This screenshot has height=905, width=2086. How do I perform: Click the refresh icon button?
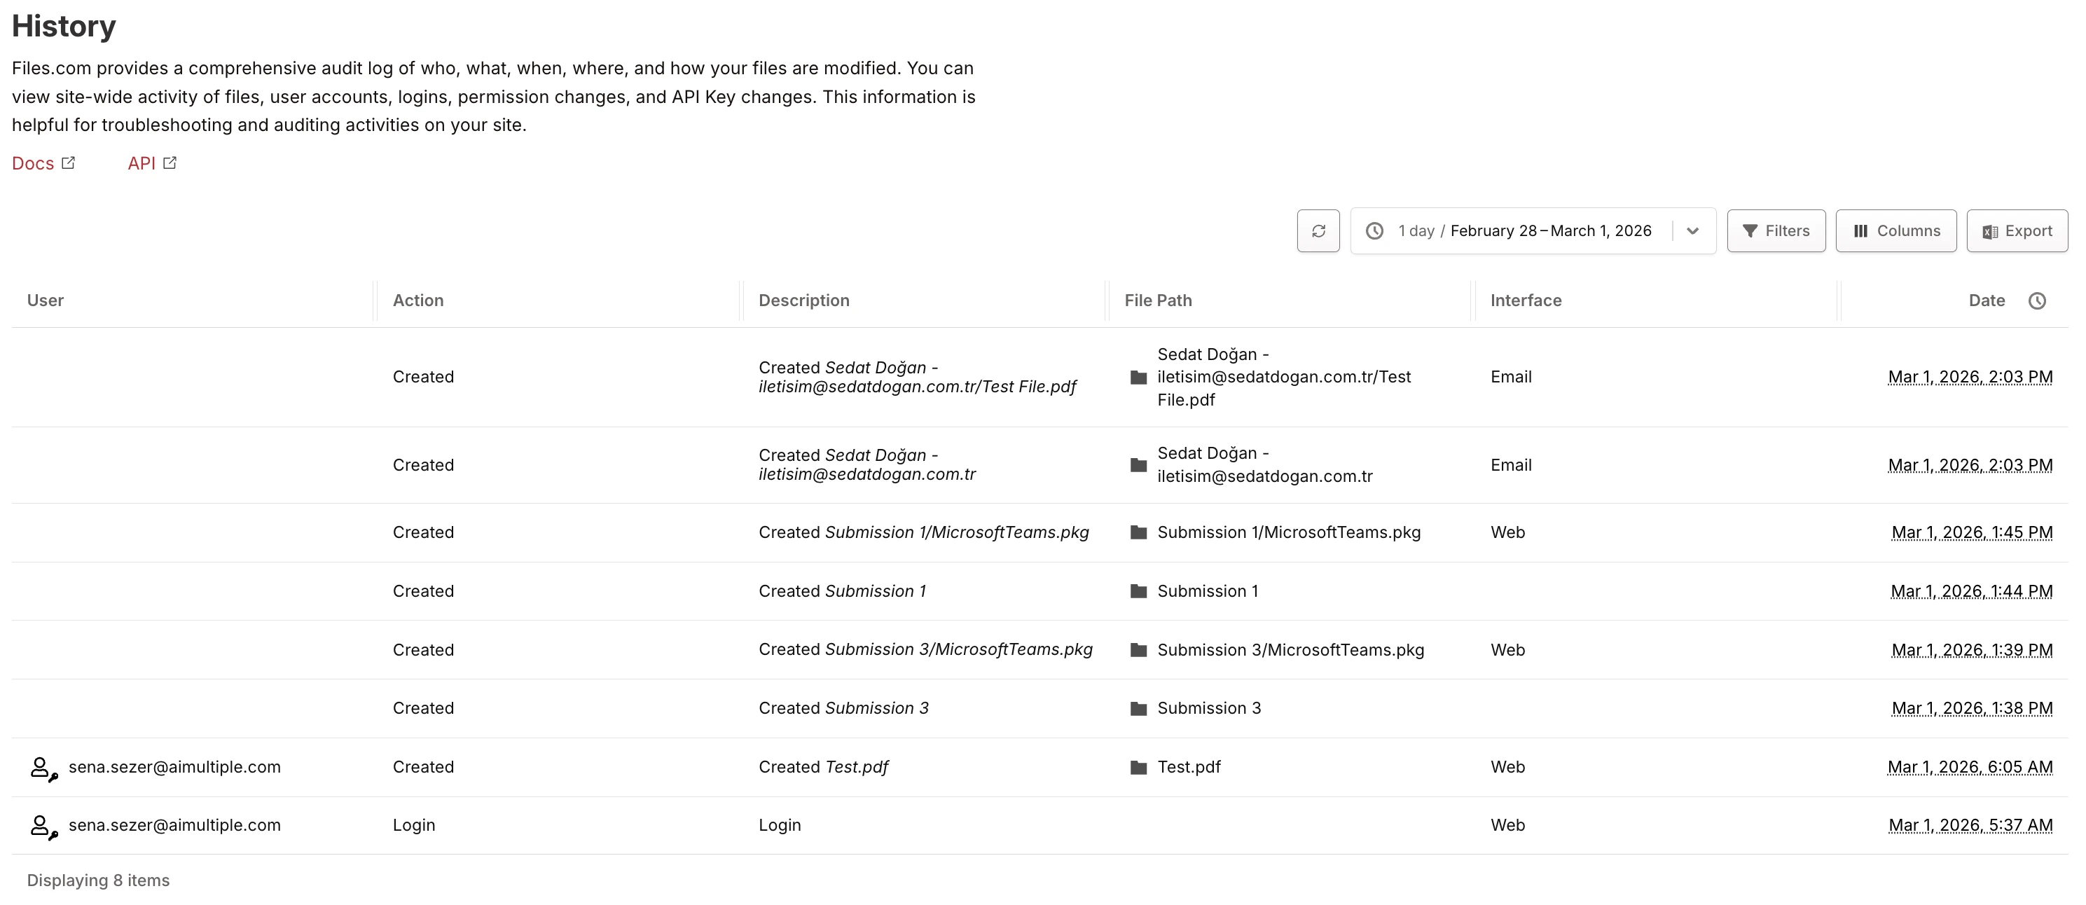click(x=1318, y=230)
